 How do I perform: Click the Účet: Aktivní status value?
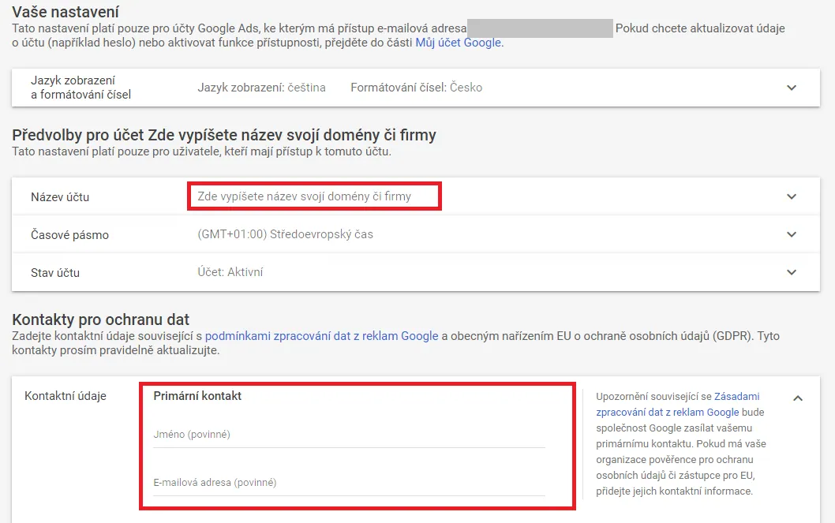(230, 272)
